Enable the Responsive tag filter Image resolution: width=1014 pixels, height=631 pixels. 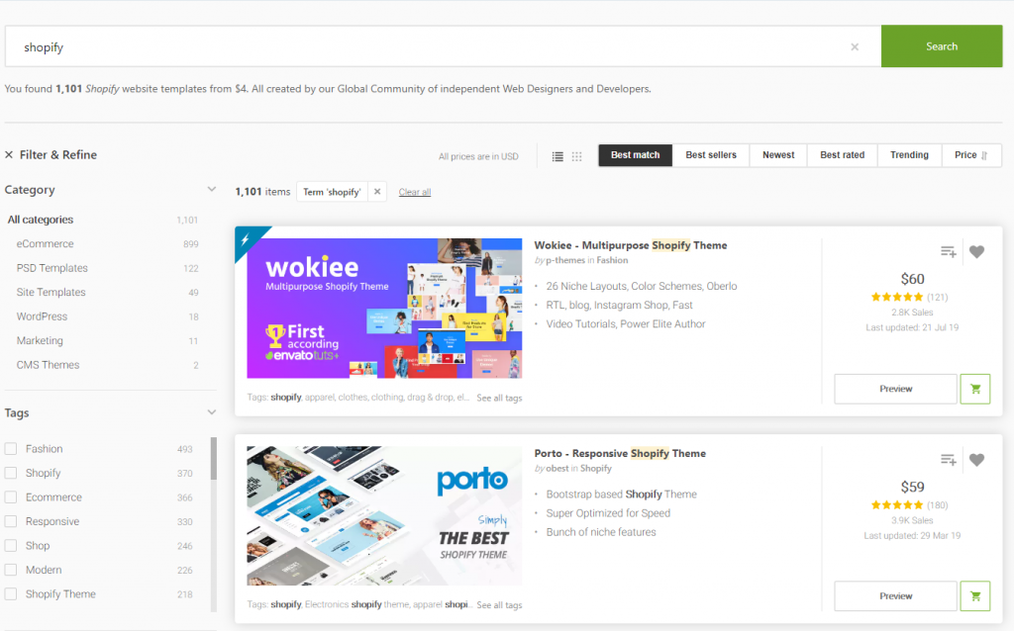(11, 521)
